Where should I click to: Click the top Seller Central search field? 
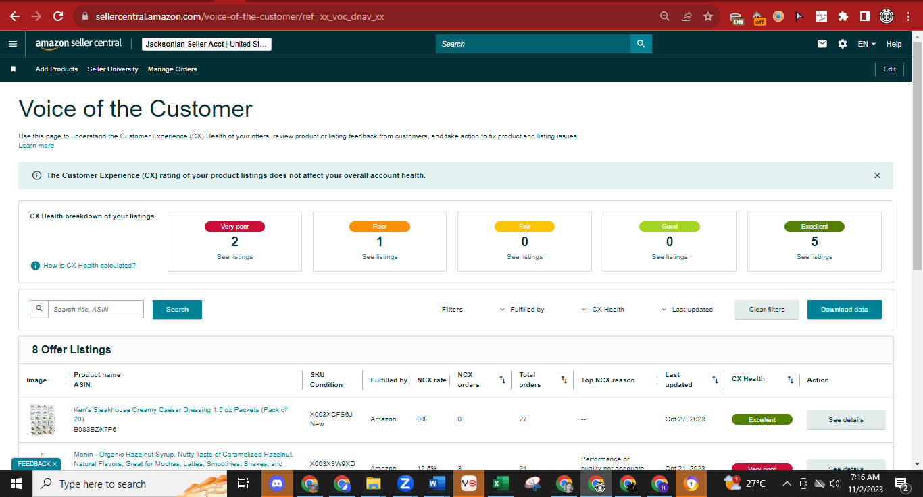[533, 44]
